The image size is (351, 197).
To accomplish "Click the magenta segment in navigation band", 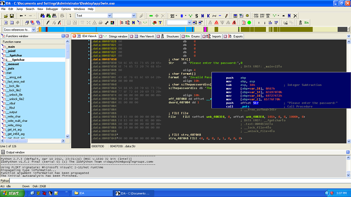I will [205, 29].
